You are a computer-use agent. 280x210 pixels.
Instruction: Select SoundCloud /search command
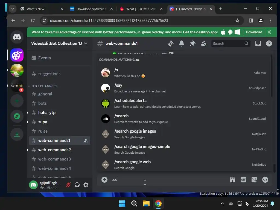point(183,119)
